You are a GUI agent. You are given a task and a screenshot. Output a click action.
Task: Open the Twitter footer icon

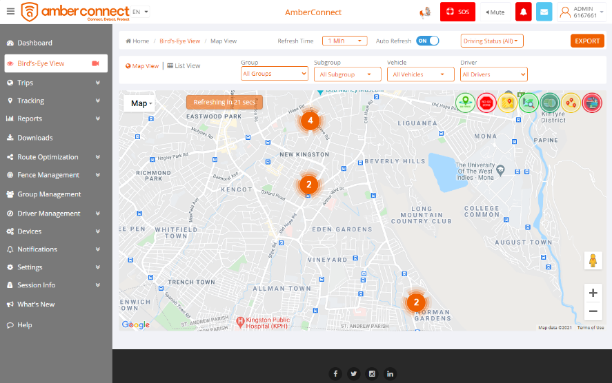pos(354,373)
